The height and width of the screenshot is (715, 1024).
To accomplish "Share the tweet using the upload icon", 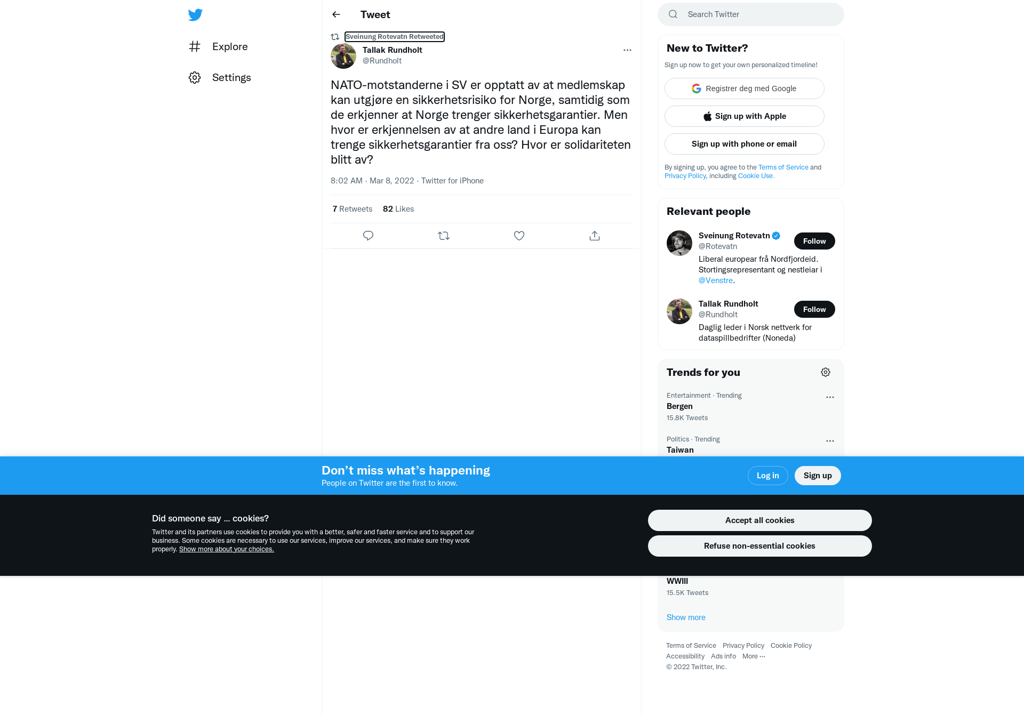I will point(595,236).
